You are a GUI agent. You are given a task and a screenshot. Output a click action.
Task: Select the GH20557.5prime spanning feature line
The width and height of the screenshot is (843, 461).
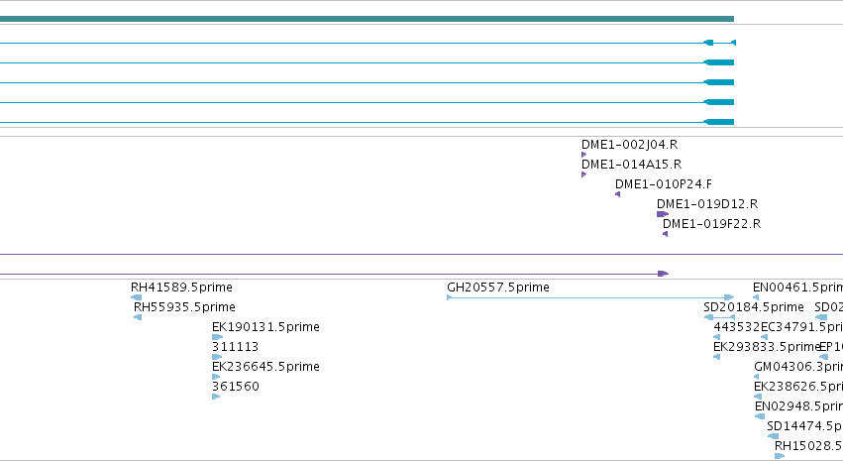pyautogui.click(x=590, y=297)
